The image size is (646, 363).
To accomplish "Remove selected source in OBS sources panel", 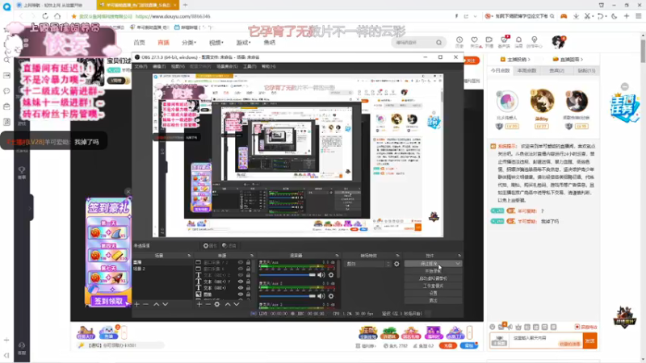I will click(208, 304).
